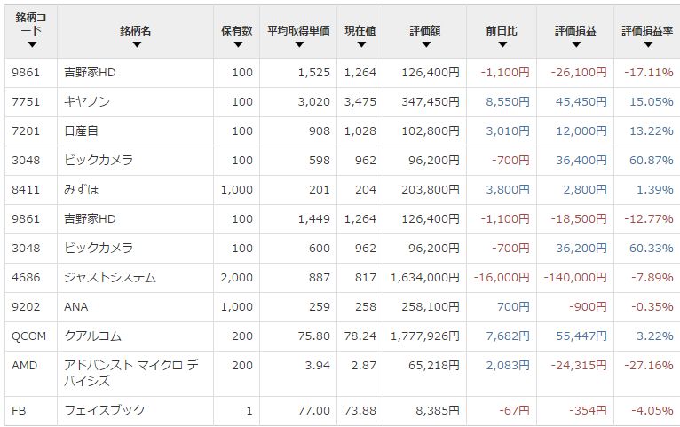Click the 保有数 sort arrow

point(237,44)
